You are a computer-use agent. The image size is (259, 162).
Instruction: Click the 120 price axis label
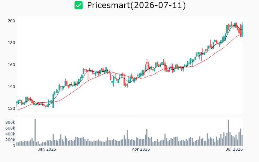click(x=11, y=109)
